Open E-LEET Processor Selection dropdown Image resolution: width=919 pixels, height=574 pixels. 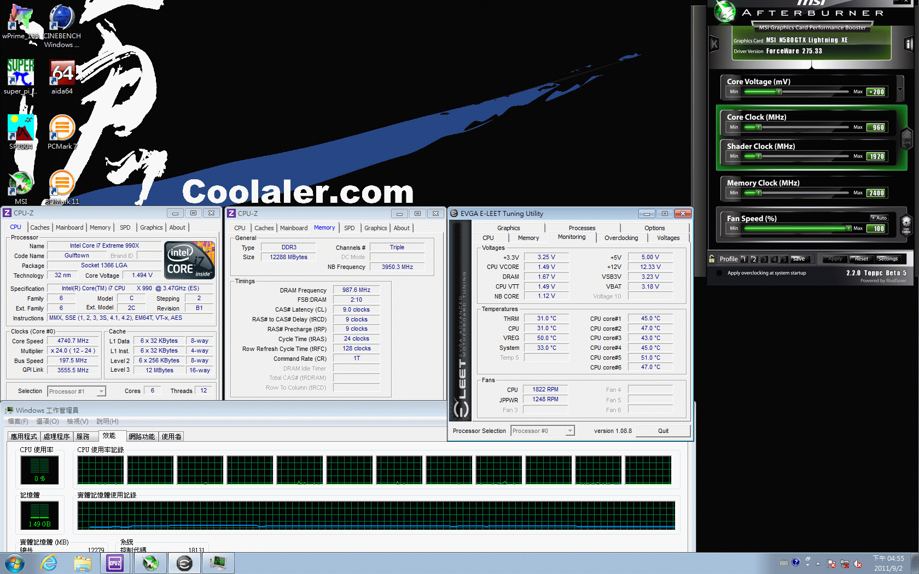click(570, 431)
